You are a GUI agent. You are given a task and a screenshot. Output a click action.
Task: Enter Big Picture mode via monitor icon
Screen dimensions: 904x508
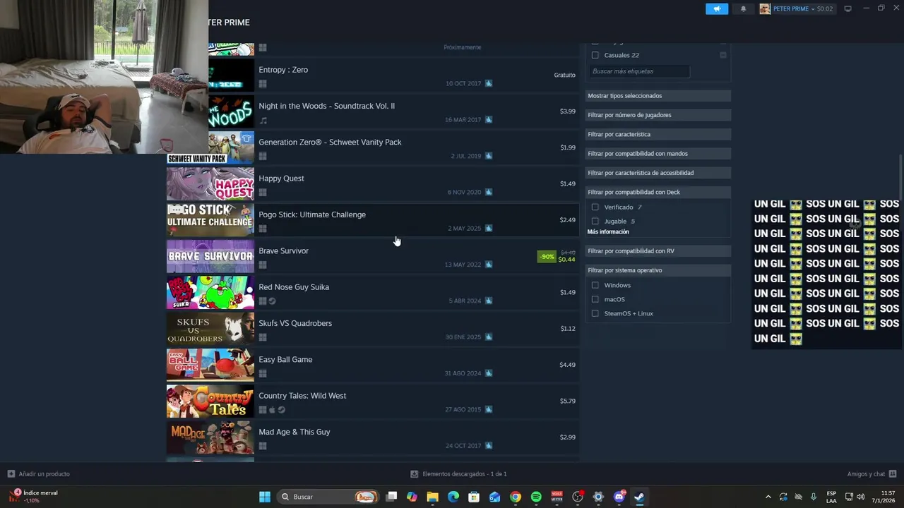[847, 9]
